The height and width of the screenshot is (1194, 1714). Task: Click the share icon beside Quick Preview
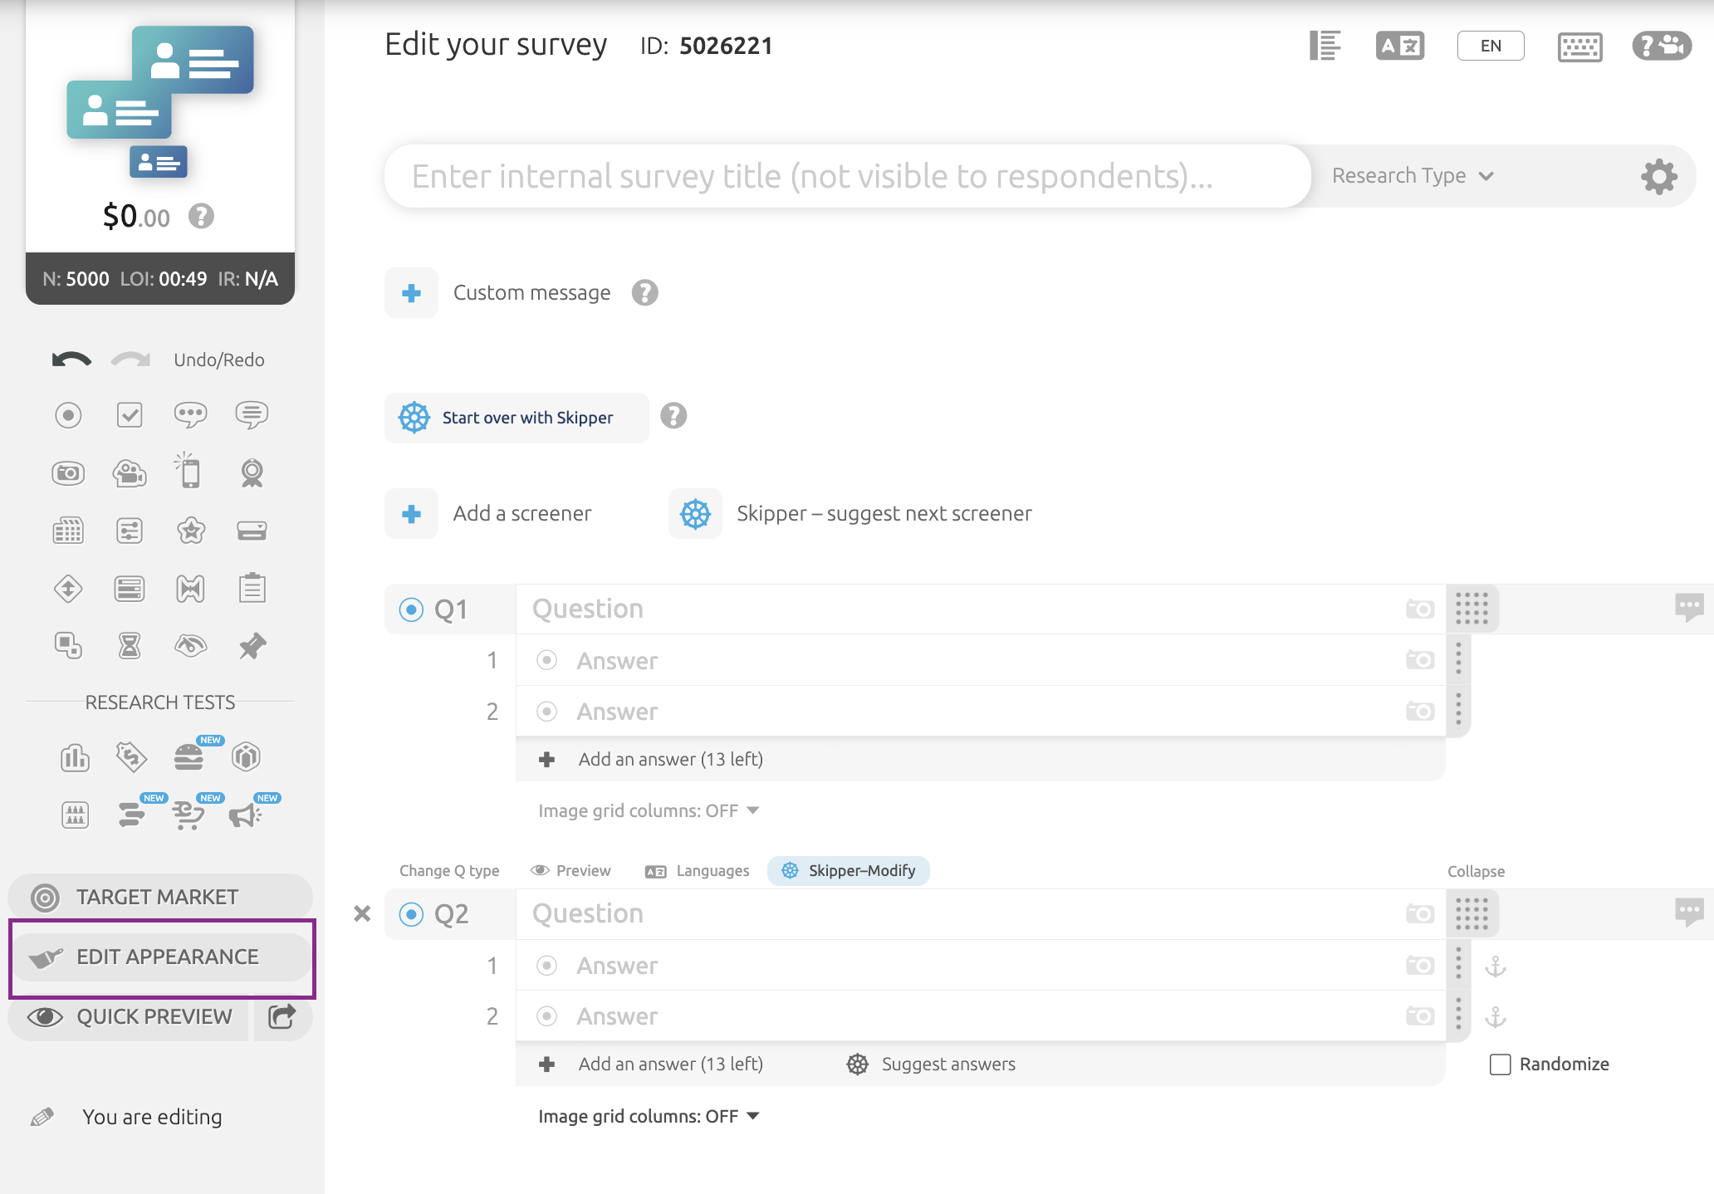click(x=282, y=1016)
